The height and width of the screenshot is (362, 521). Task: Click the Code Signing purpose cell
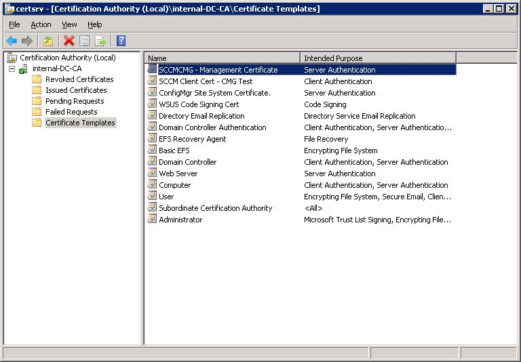click(325, 104)
